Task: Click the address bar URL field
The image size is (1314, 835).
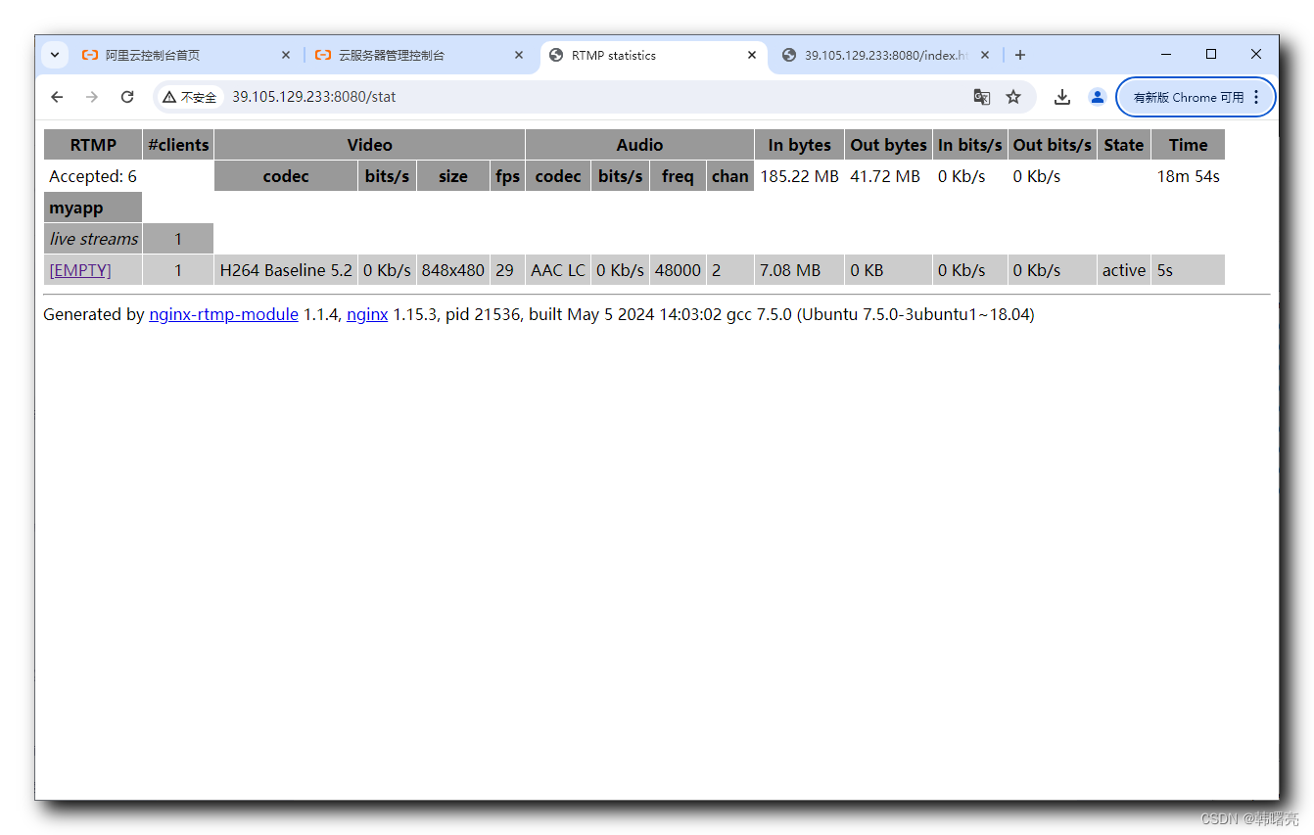Action: (587, 97)
